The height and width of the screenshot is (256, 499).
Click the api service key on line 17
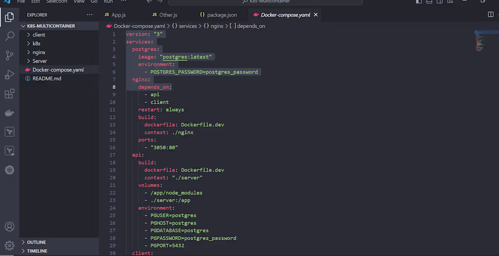[138, 155]
